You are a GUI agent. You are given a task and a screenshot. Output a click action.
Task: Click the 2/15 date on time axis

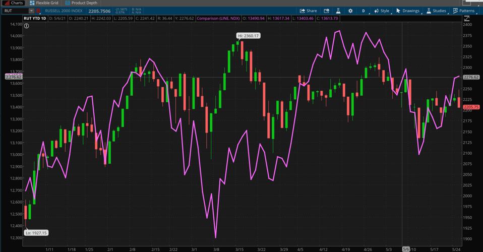coord(156,249)
